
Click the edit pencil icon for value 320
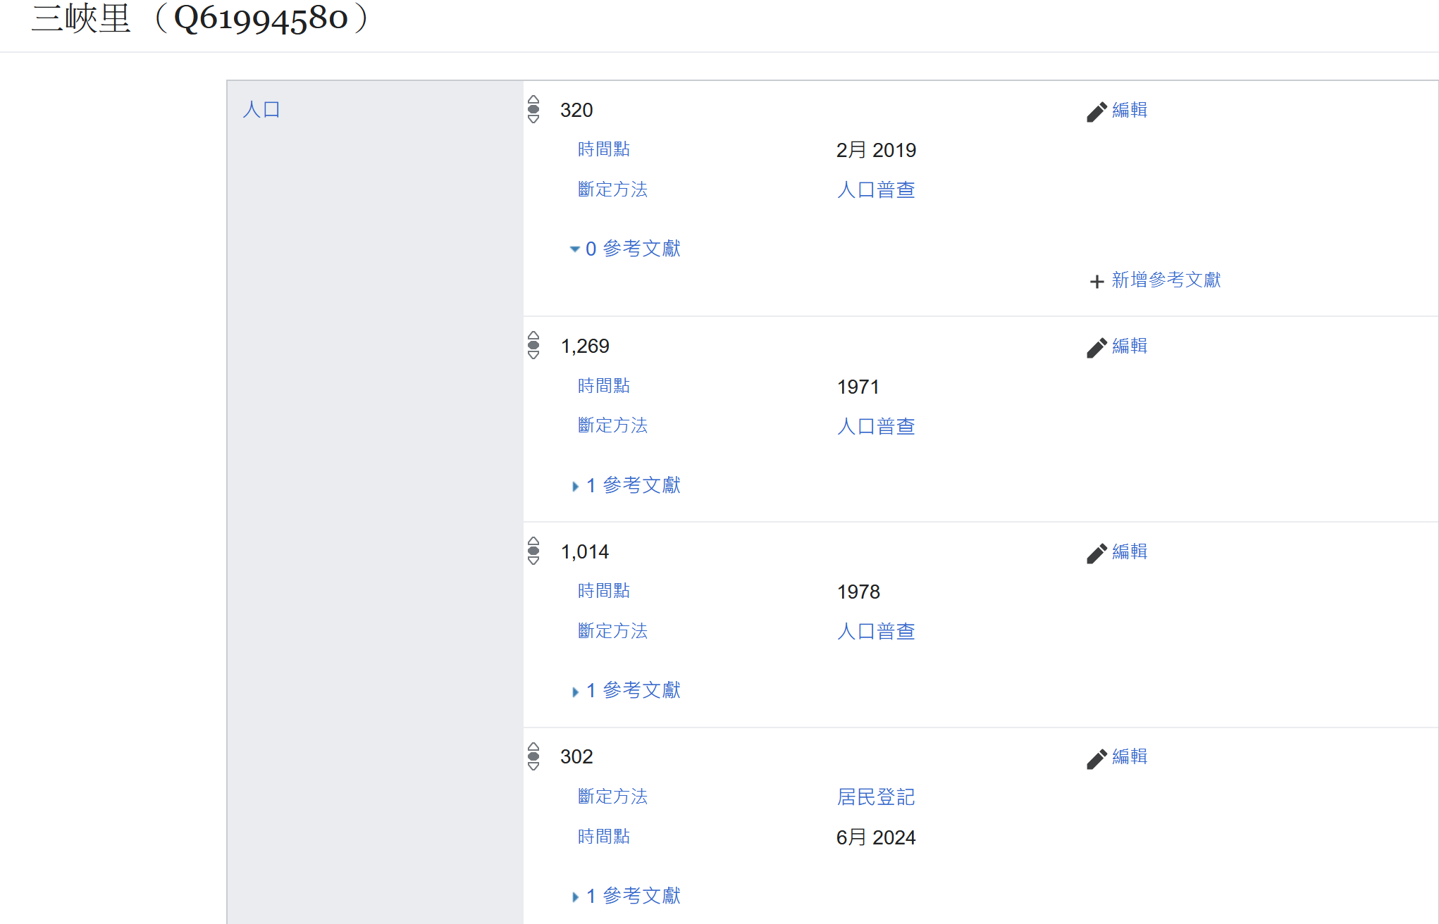(x=1097, y=112)
